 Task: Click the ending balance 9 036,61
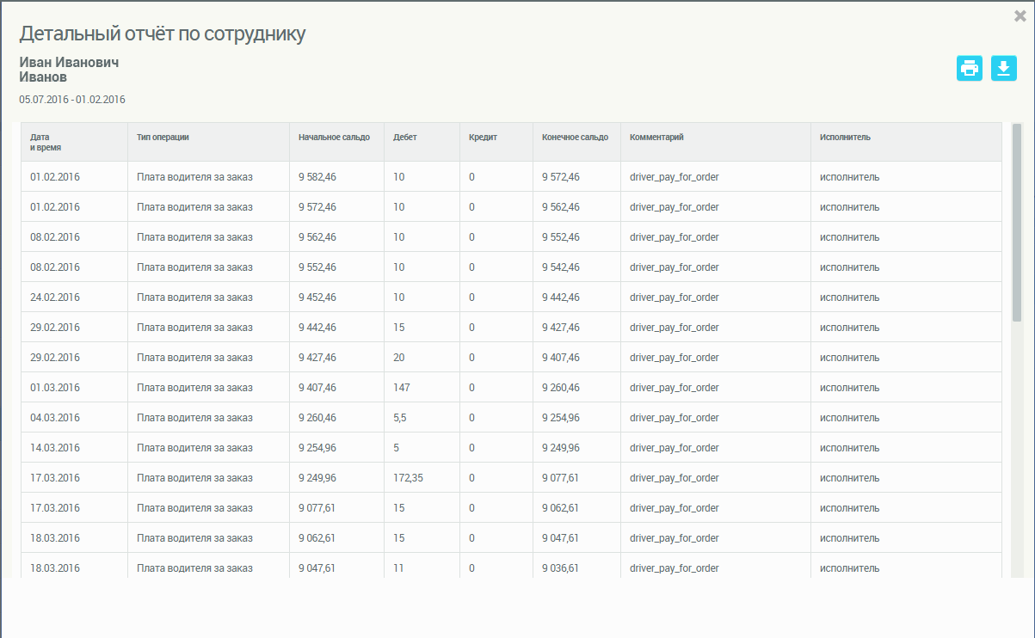click(560, 568)
